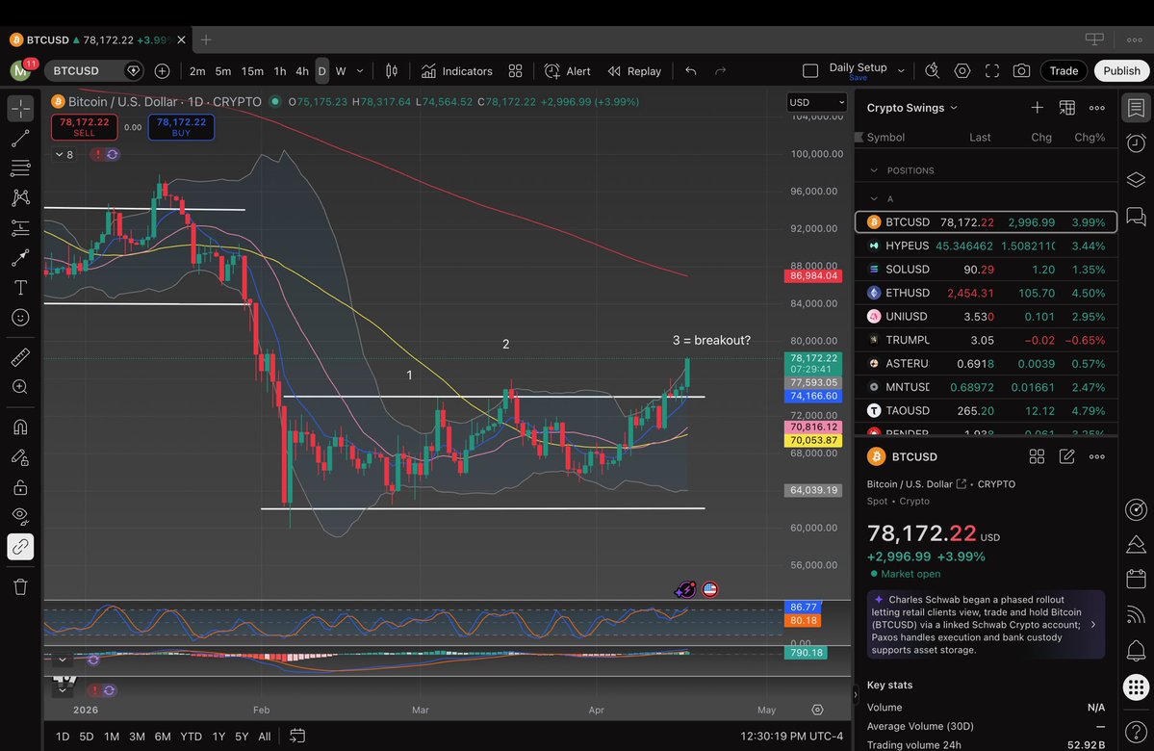Click the yellow 70,053.87 price label

point(813,440)
